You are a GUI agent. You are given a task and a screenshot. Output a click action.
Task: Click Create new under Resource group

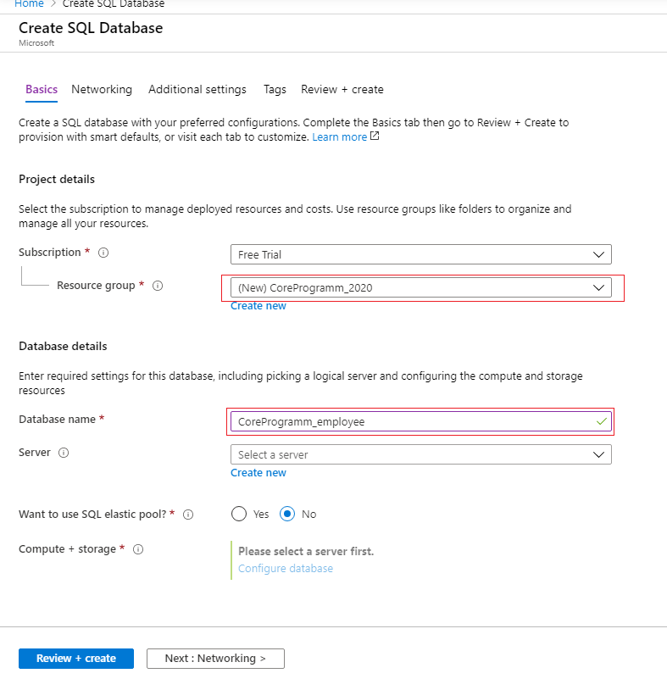click(x=258, y=306)
